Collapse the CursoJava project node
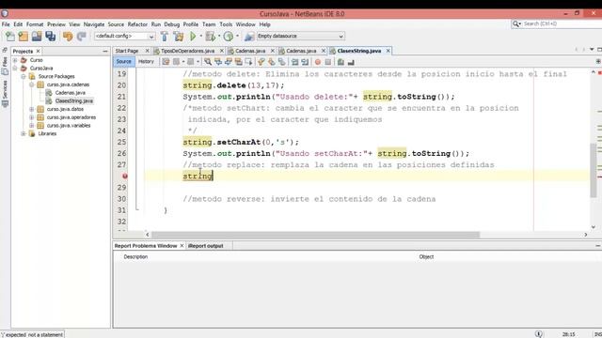 click(15, 69)
